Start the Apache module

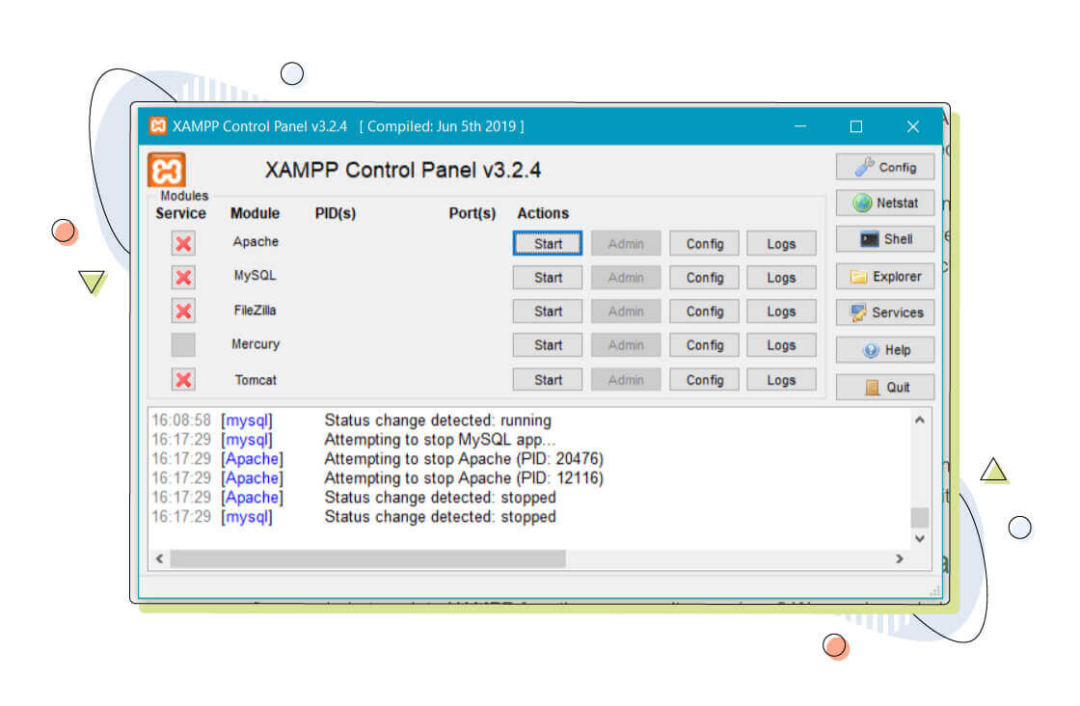[x=548, y=244]
